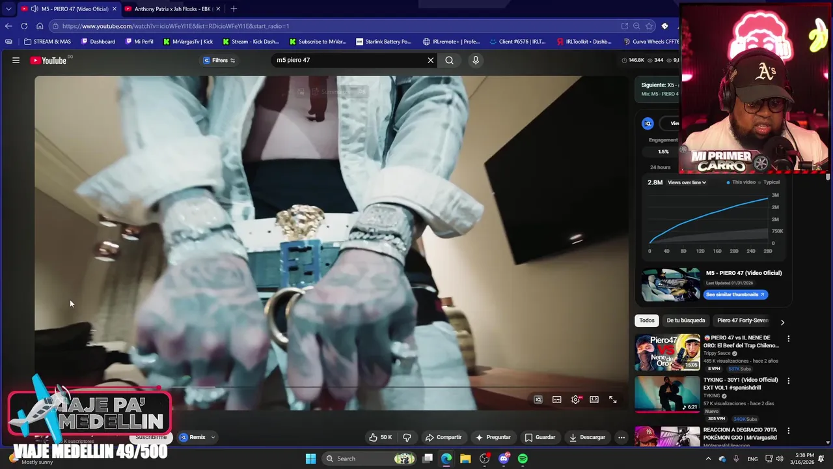Toggle subtitles in the video player
Viewport: 833px width, 469px height.
pyautogui.click(x=557, y=399)
